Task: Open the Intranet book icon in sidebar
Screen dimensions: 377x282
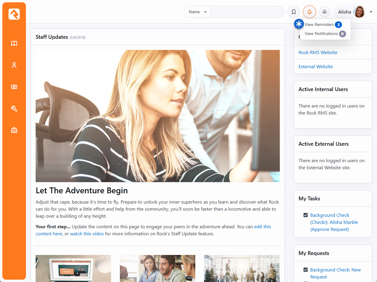Action: click(x=14, y=43)
